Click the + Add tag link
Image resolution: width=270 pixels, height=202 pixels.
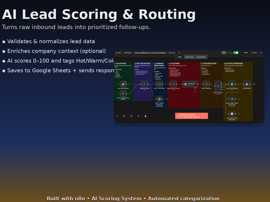171,53
